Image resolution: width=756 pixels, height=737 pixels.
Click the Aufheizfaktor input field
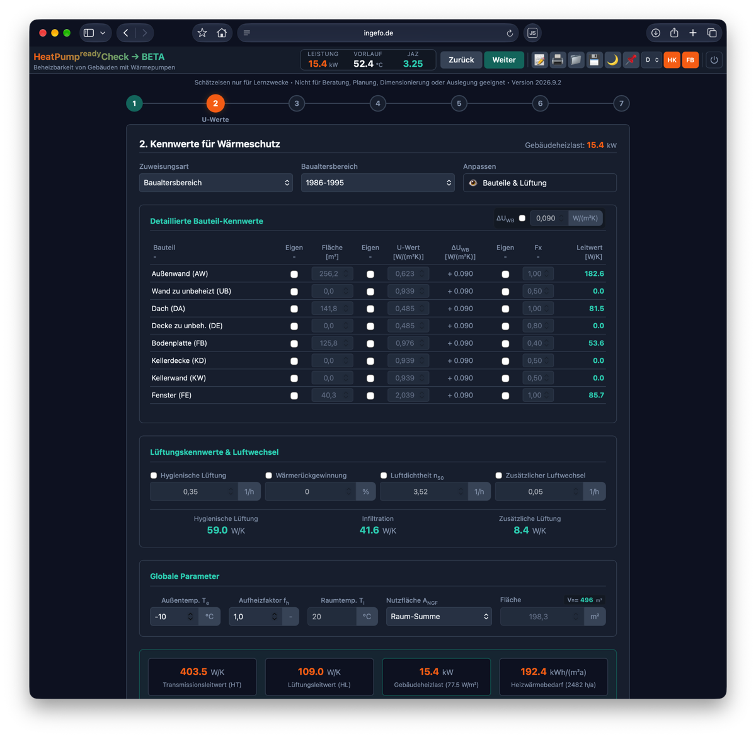[255, 617]
